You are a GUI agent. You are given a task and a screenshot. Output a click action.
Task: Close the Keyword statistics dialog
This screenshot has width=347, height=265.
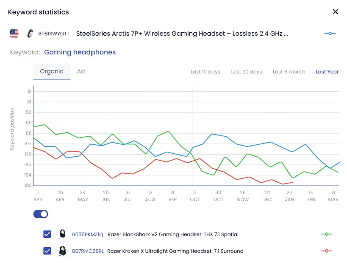335,12
